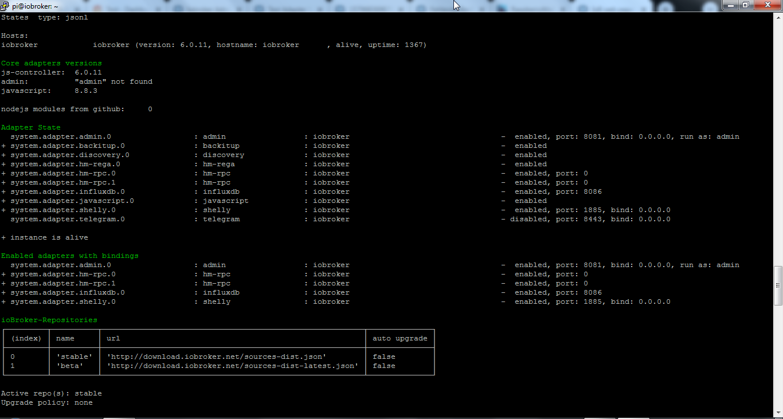Click index '1' in repositories table
Screen dimensions: 783x419
[x=13, y=366]
